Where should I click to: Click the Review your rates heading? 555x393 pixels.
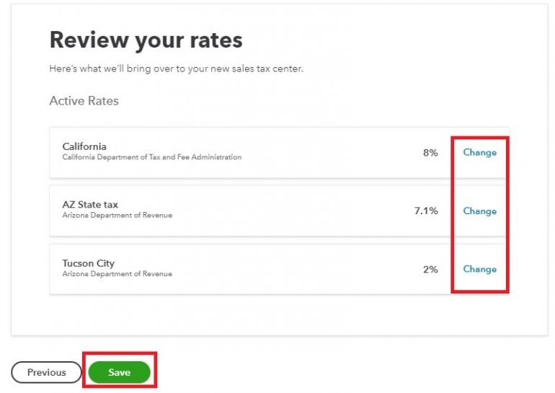tap(146, 40)
